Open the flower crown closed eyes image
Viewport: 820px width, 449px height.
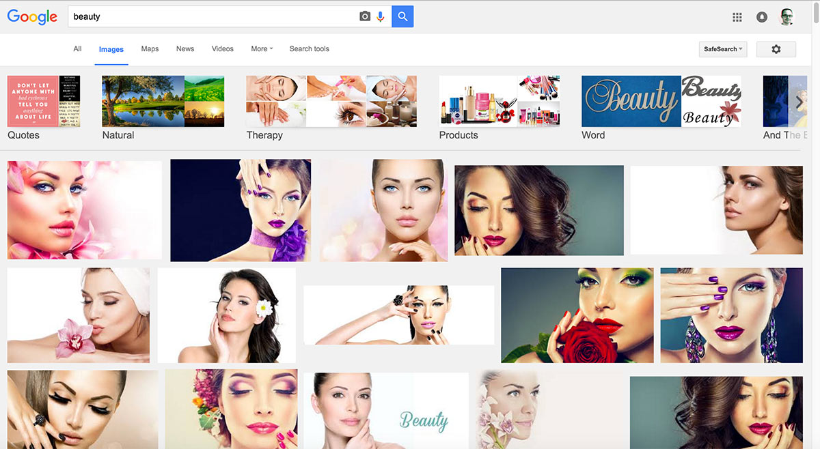tap(232, 409)
